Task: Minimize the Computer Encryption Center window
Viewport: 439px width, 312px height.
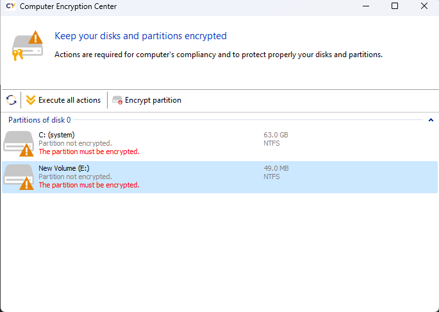Action: tap(365, 6)
